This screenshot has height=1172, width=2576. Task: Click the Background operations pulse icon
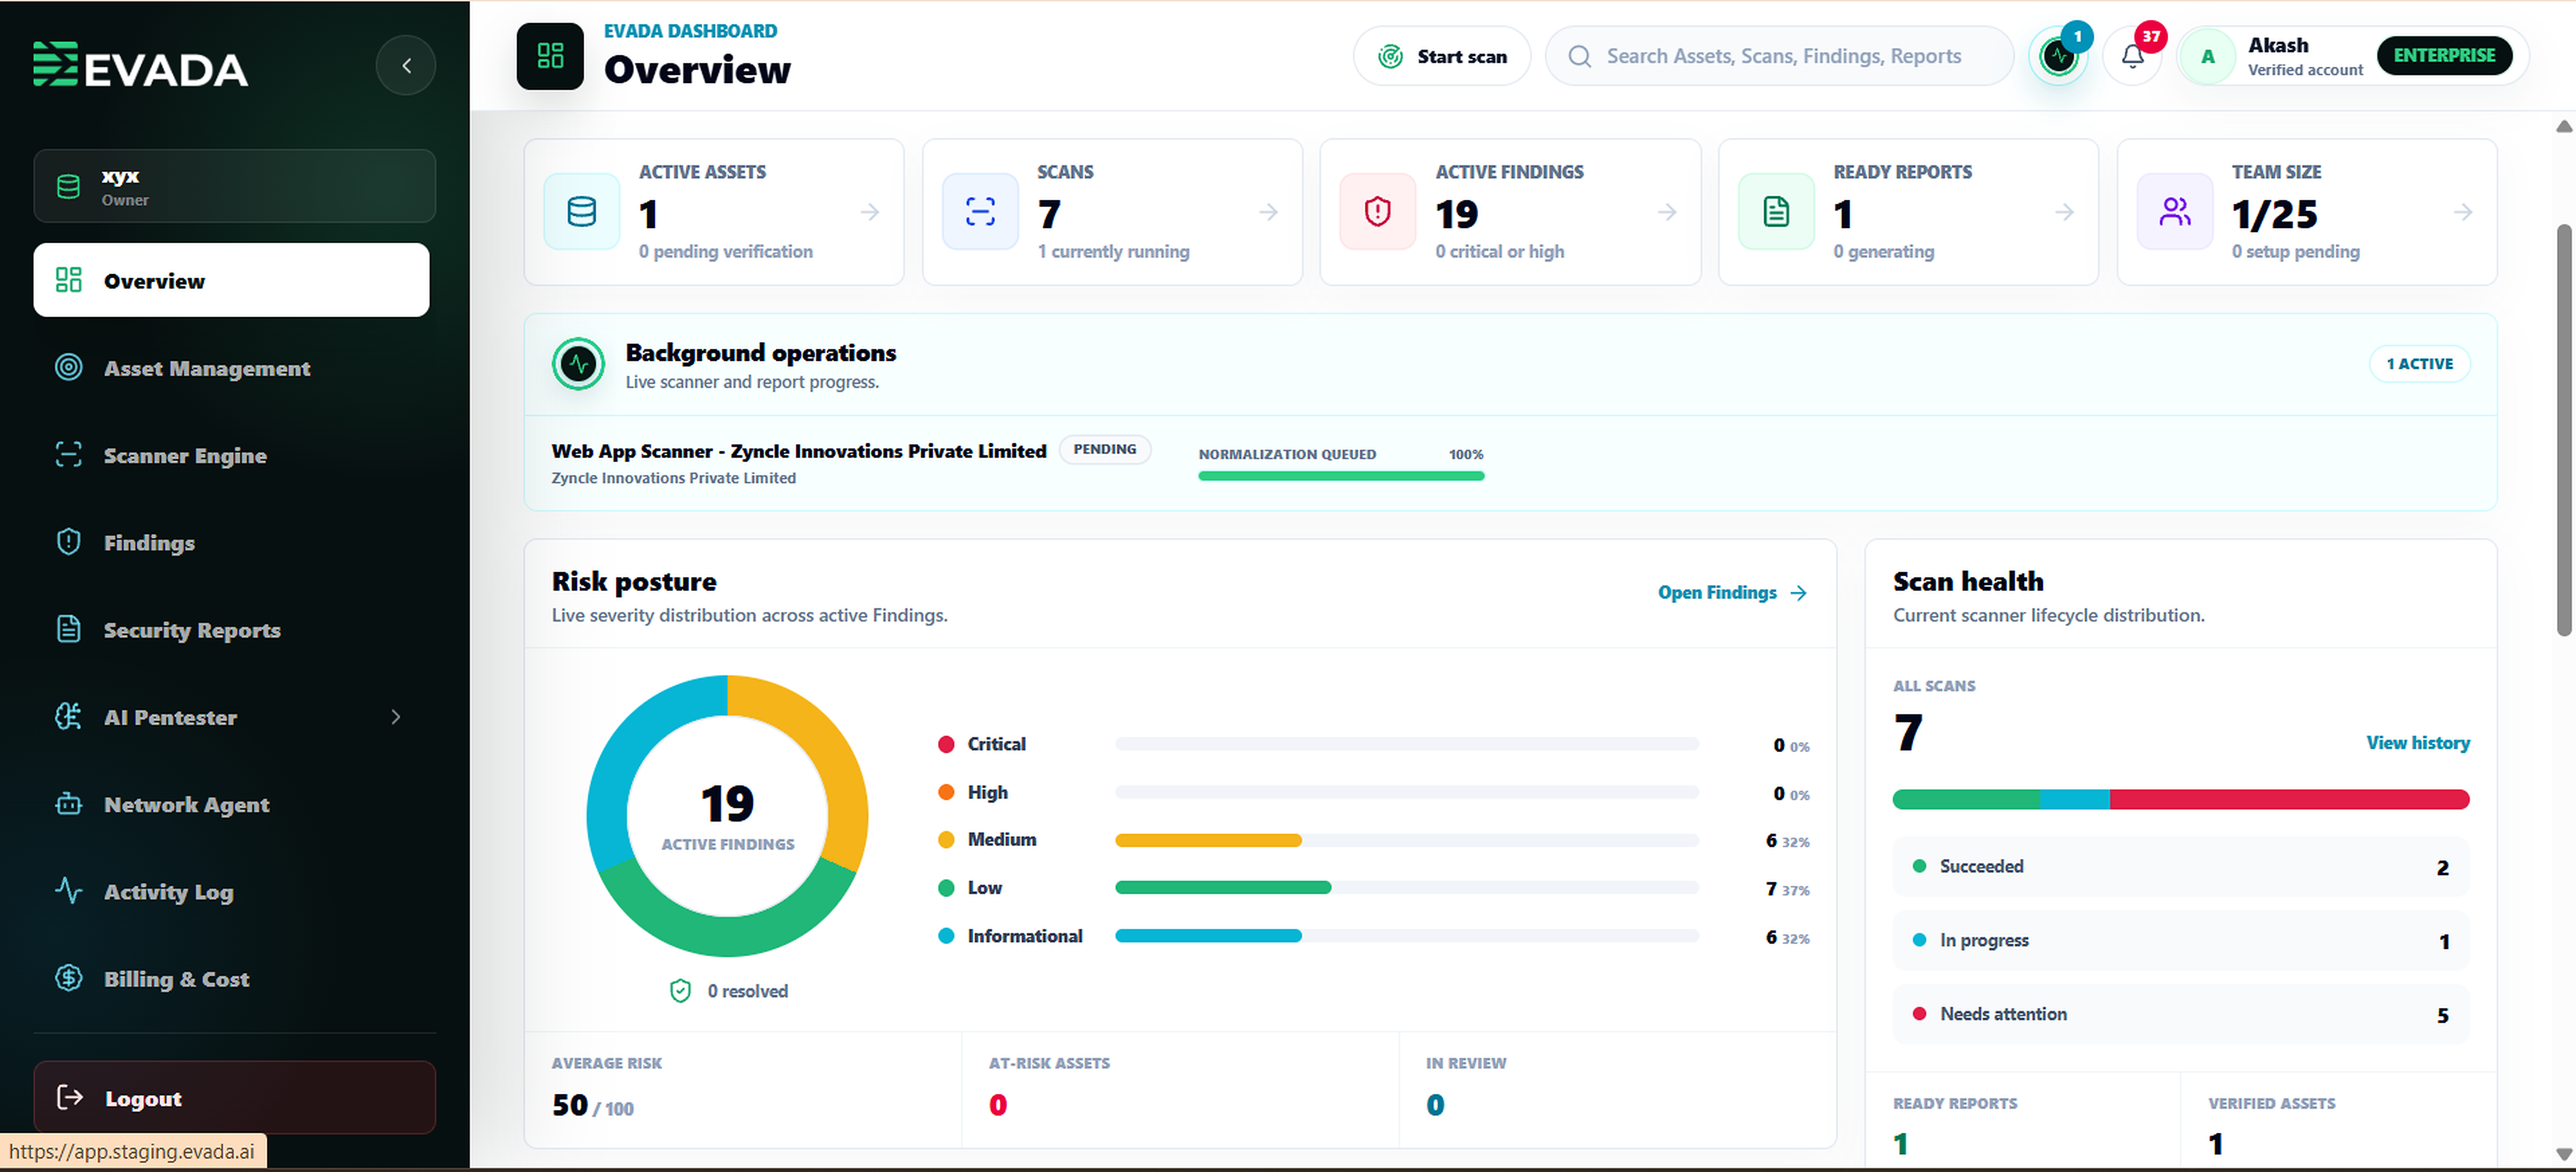coord(578,364)
